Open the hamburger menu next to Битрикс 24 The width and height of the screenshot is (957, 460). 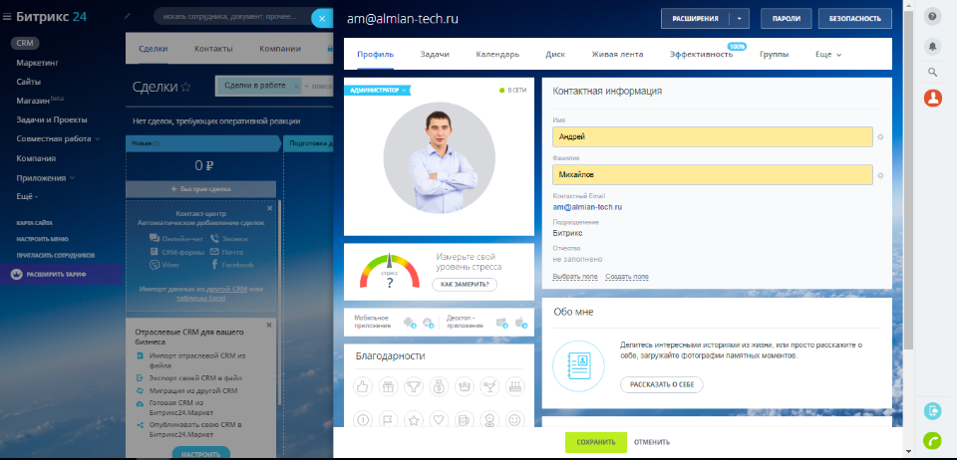pyautogui.click(x=7, y=17)
